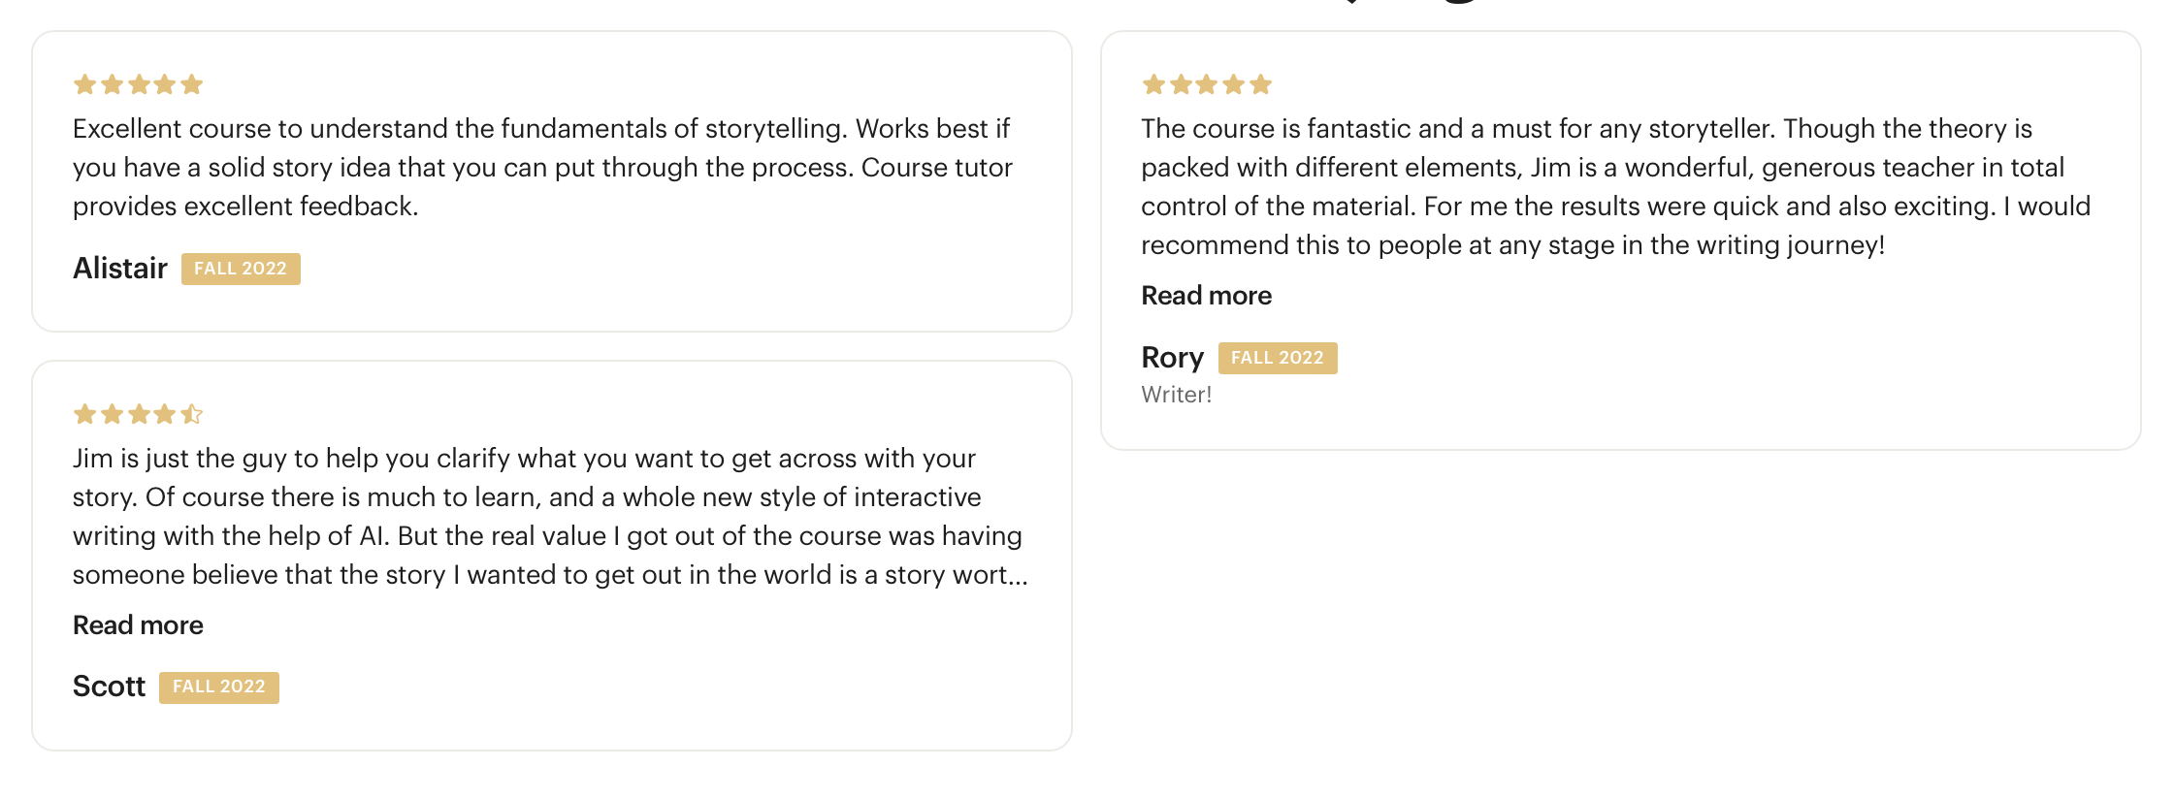Image resolution: width=2175 pixels, height=799 pixels.
Task: Click reviewer name Scott
Action: tap(109, 687)
